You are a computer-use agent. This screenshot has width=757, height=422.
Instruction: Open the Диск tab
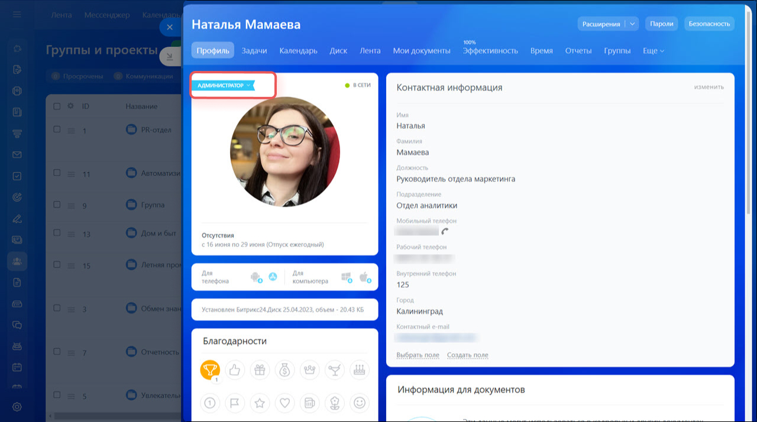[338, 51]
